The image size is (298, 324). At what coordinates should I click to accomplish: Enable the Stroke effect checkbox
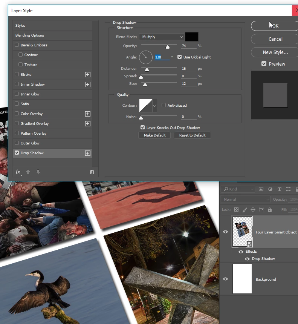[17, 74]
